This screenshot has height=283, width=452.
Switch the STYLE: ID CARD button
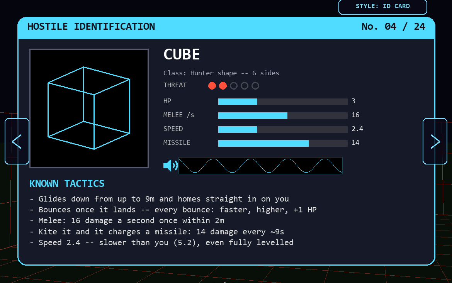point(382,6)
